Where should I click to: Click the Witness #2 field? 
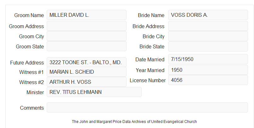[86, 82]
